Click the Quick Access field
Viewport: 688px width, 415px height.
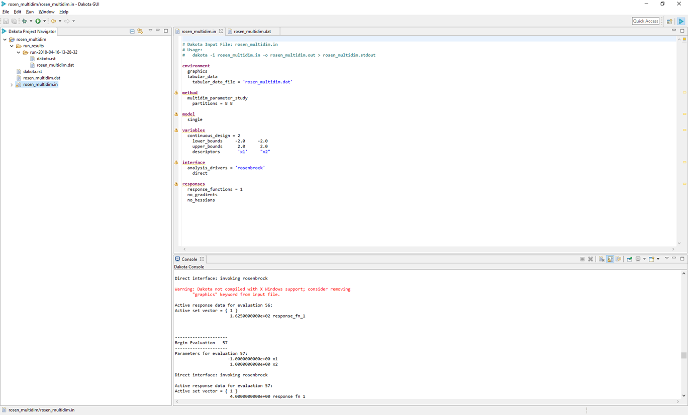[x=645, y=21]
